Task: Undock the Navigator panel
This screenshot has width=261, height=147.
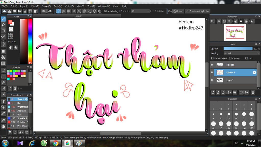Action: coord(256,16)
